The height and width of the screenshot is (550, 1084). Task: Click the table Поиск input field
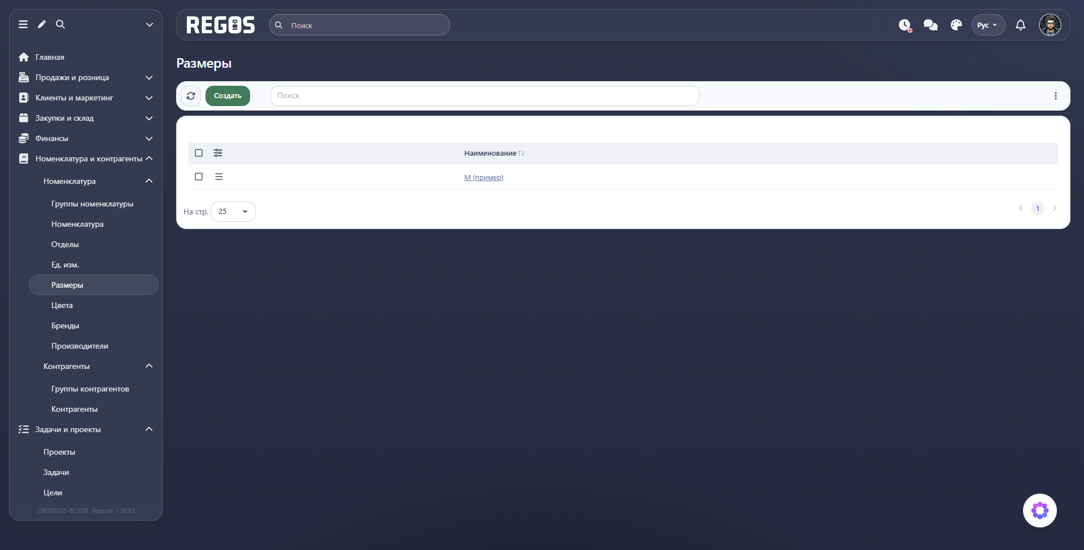(x=485, y=96)
